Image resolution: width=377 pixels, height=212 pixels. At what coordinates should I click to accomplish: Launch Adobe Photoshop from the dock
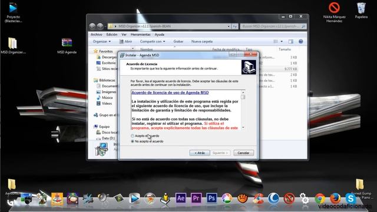211,198
